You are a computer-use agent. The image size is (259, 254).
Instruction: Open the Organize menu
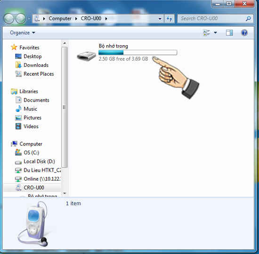tap(23, 32)
